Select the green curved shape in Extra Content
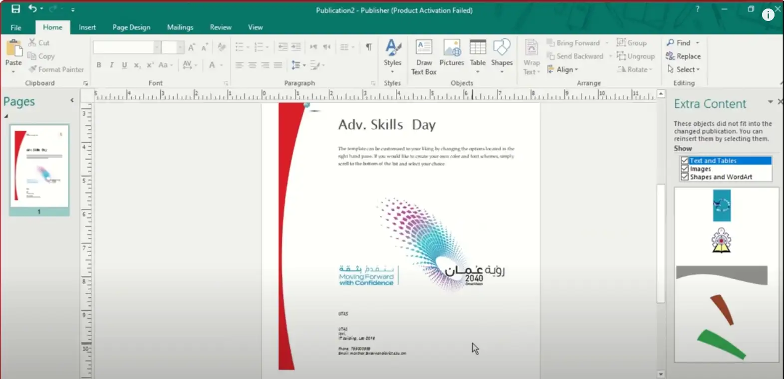The width and height of the screenshot is (784, 379). click(721, 344)
